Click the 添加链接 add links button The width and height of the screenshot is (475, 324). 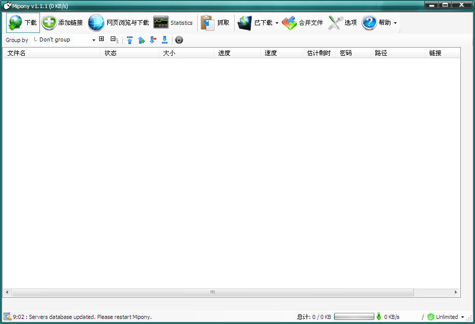click(x=62, y=23)
